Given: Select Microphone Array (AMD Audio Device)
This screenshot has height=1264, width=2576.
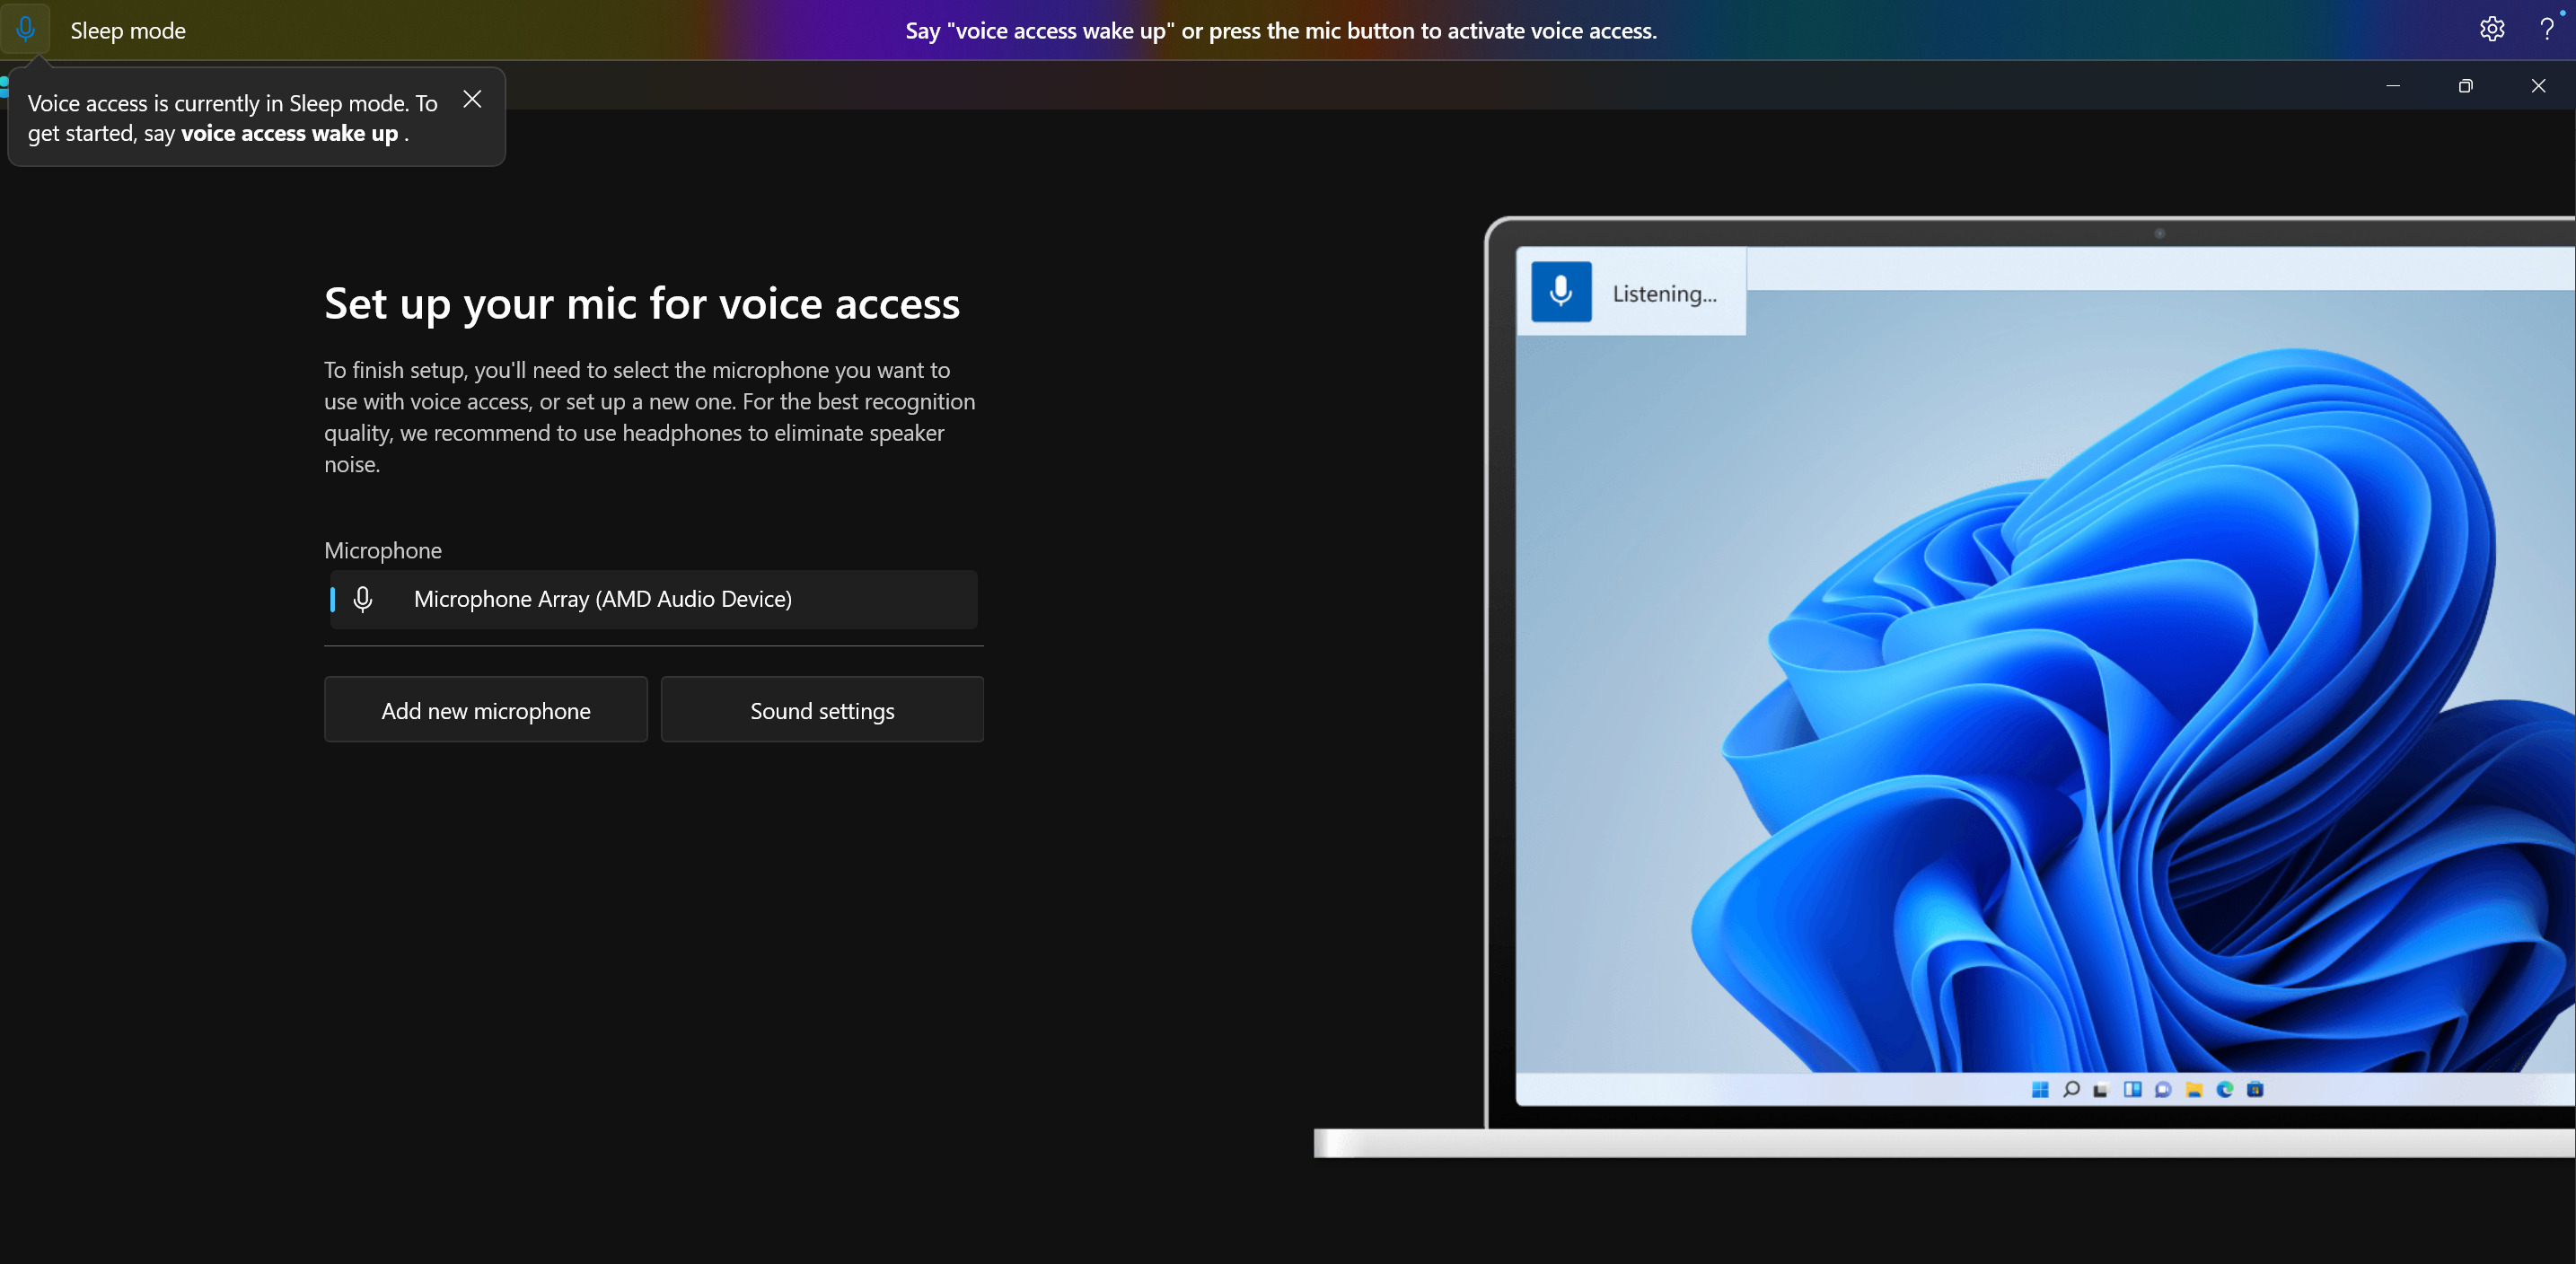Looking at the screenshot, I should [x=654, y=599].
